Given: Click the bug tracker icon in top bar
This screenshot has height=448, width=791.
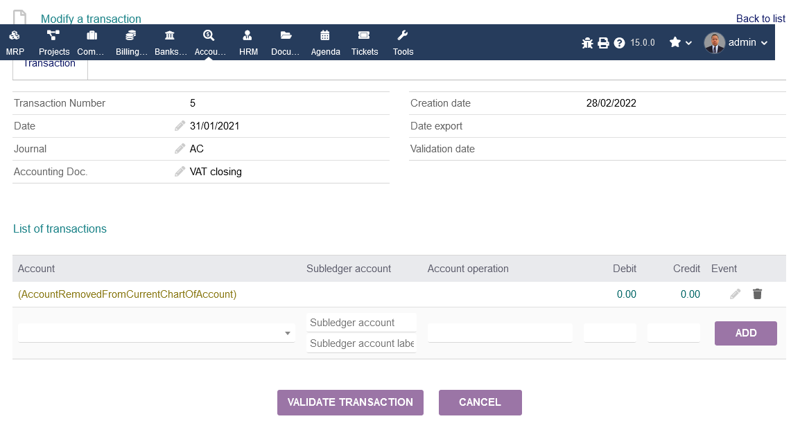Looking at the screenshot, I should pyautogui.click(x=587, y=43).
